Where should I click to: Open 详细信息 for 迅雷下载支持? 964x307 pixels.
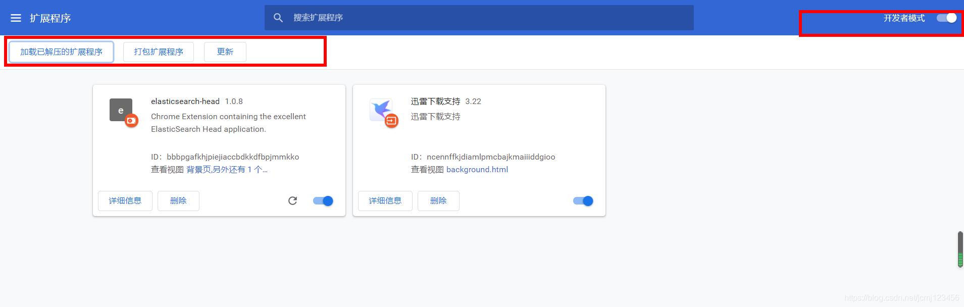click(x=385, y=201)
